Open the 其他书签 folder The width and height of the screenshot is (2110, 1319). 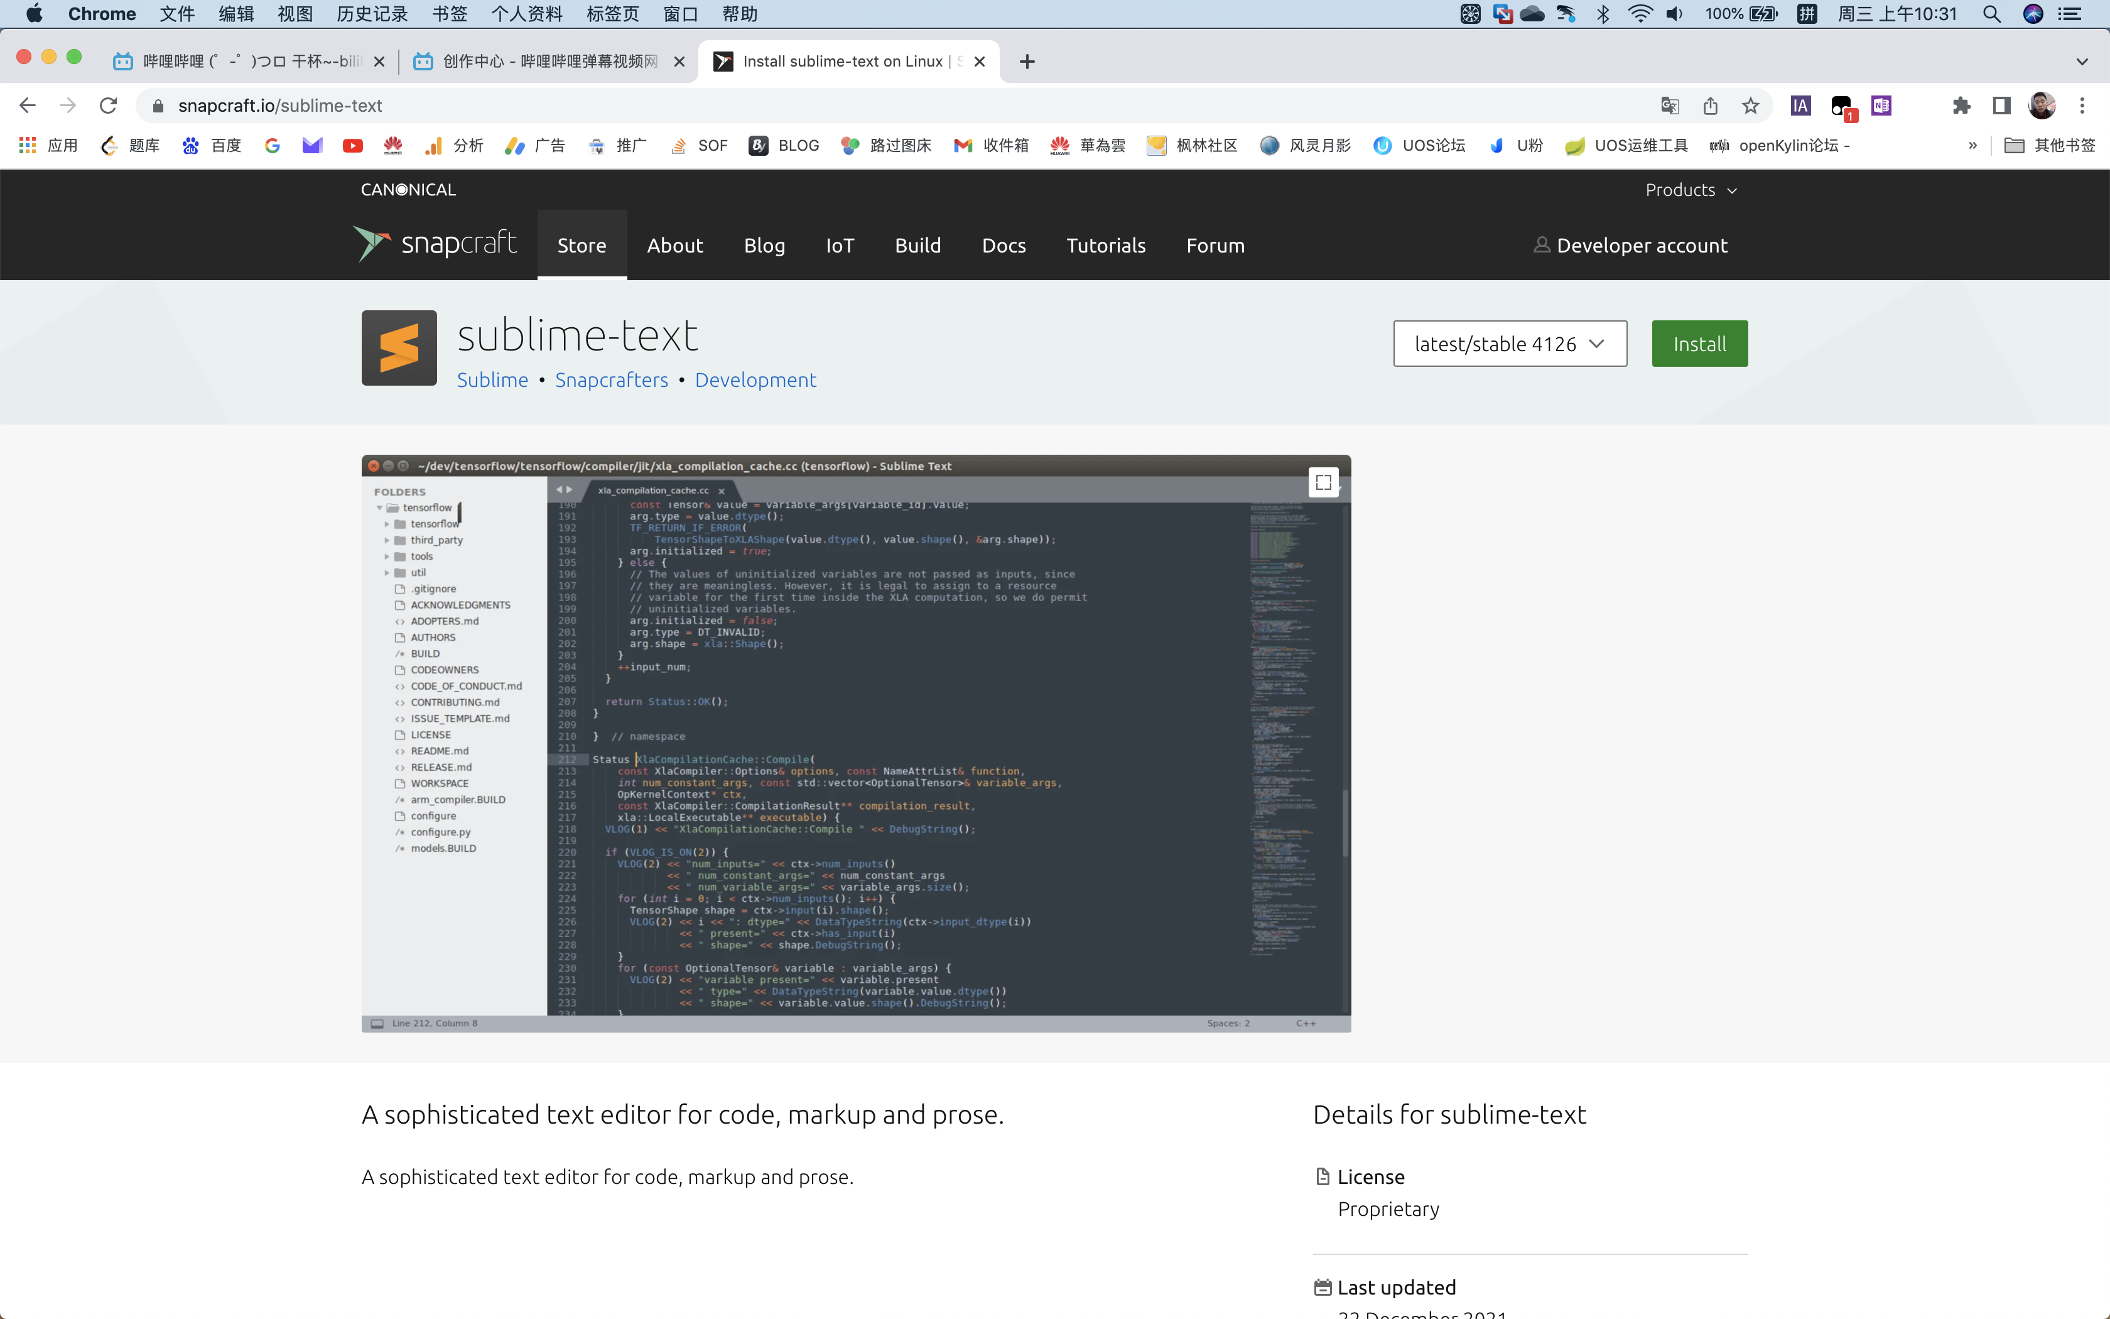[x=2050, y=145]
